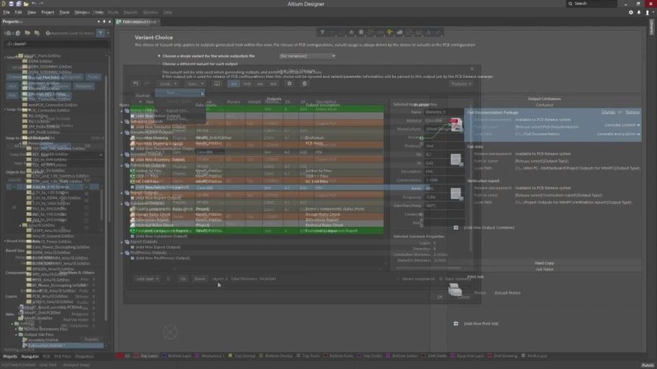Select the mm units toggle button

tap(273, 83)
